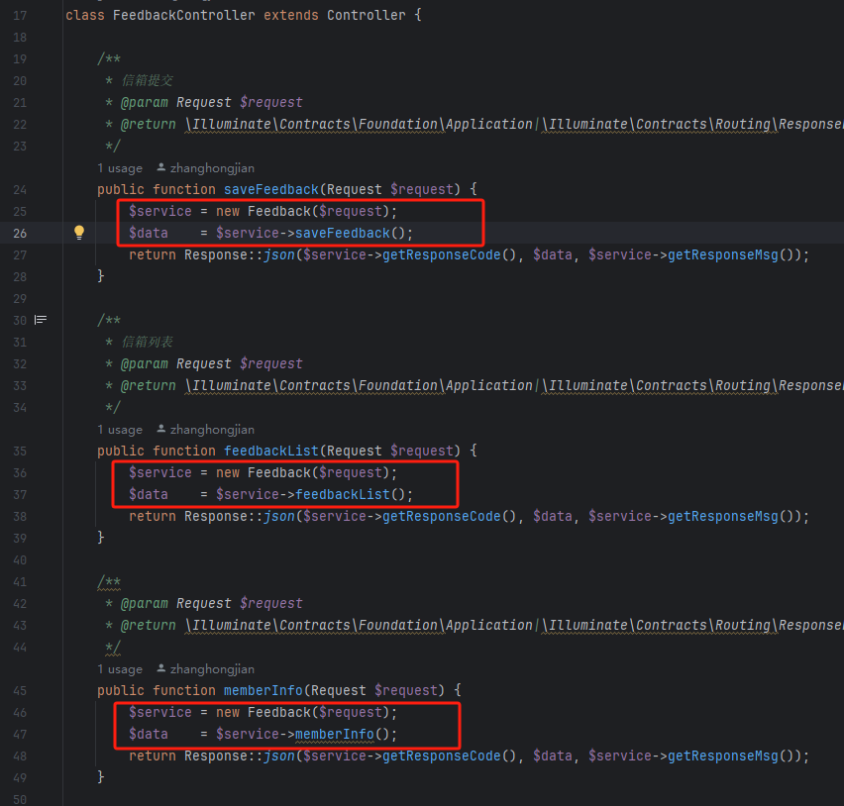Click author person icon above feedbackList function

pos(162,430)
